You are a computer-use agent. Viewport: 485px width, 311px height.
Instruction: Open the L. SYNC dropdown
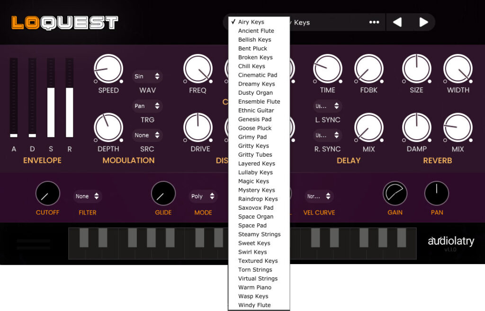[327, 106]
